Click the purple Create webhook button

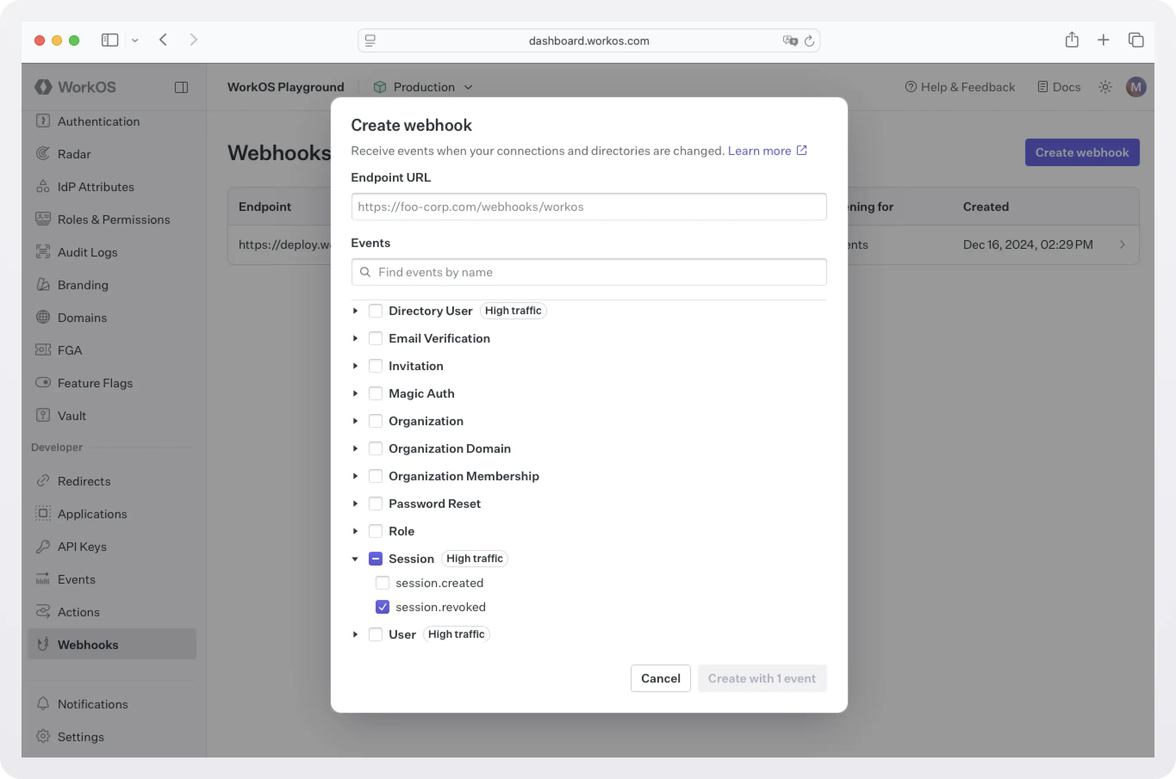pyautogui.click(x=1082, y=152)
